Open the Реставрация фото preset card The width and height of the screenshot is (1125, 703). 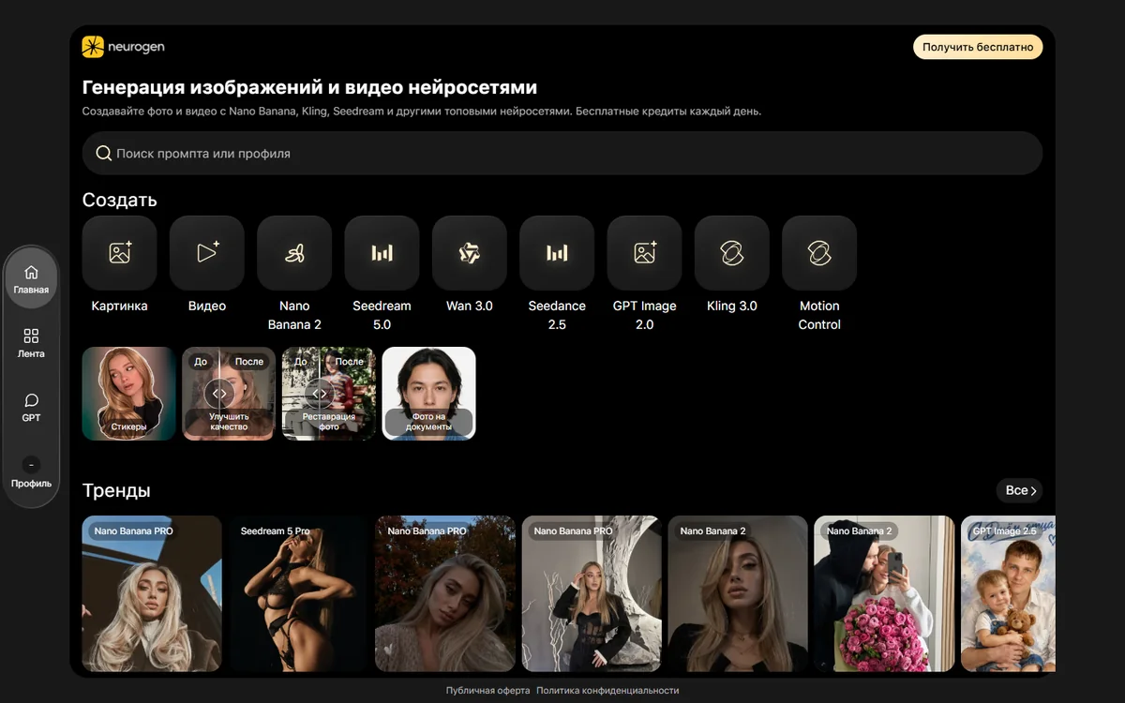click(x=329, y=394)
